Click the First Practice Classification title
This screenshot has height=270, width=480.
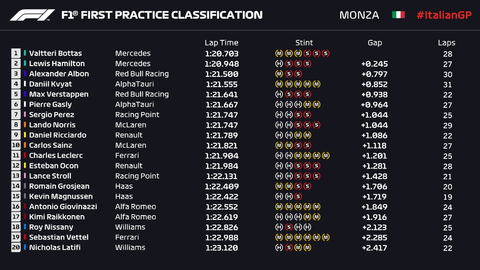[162, 15]
